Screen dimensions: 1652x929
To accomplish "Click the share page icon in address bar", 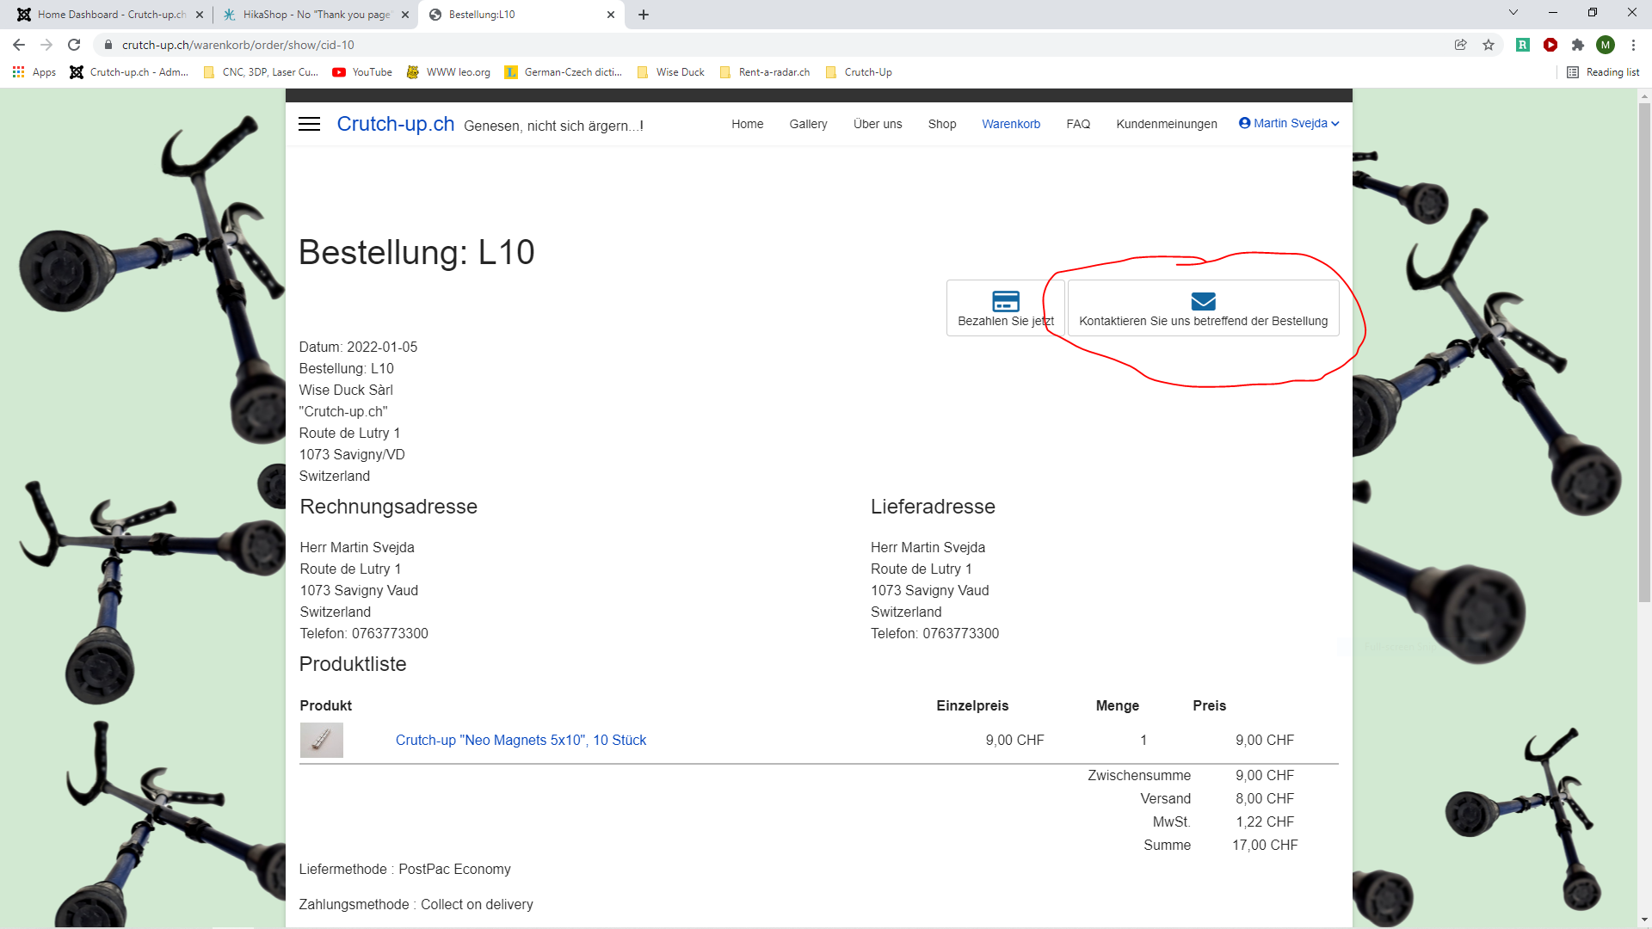I will 1460,45.
